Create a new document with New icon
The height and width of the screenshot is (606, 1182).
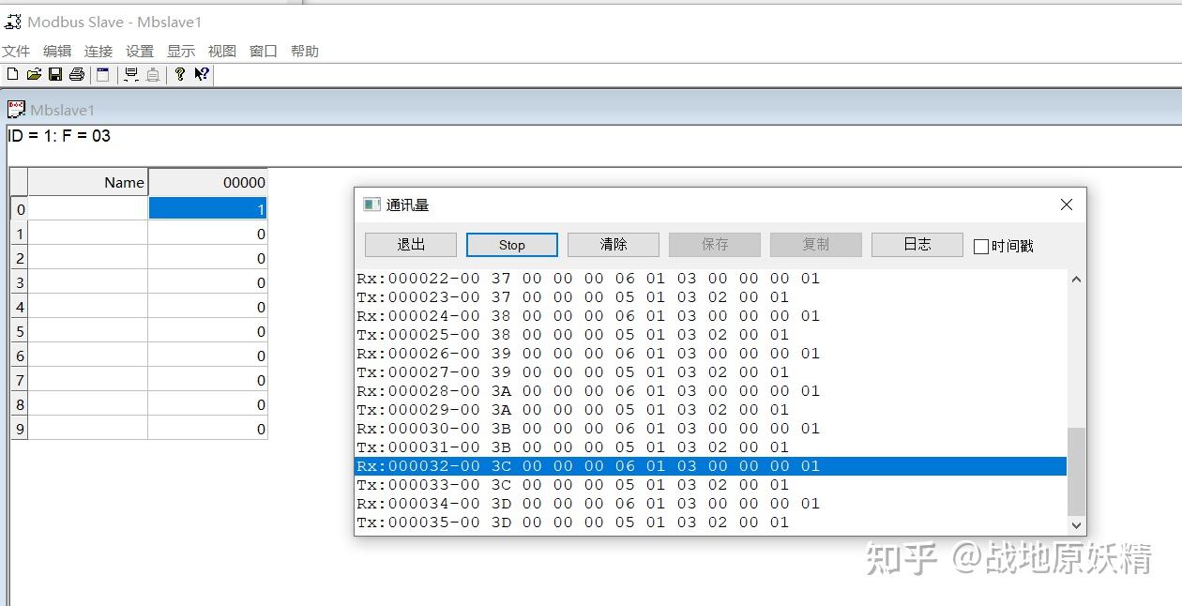(x=12, y=74)
